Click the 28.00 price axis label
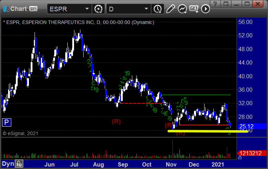This screenshot has height=169, width=268. tap(245, 117)
